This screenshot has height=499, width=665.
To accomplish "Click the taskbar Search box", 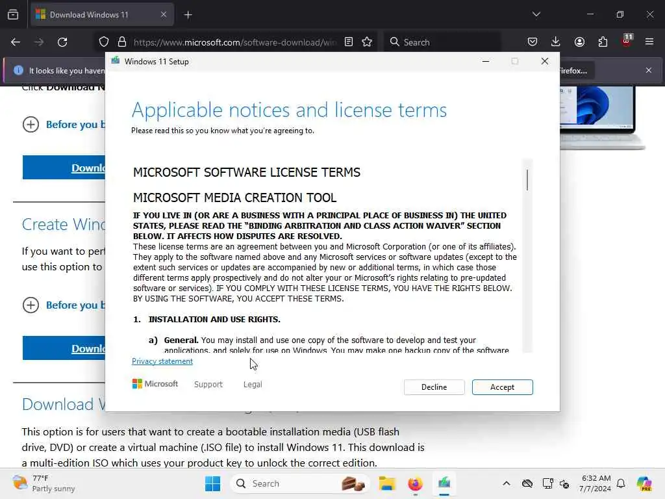I will tap(300, 483).
